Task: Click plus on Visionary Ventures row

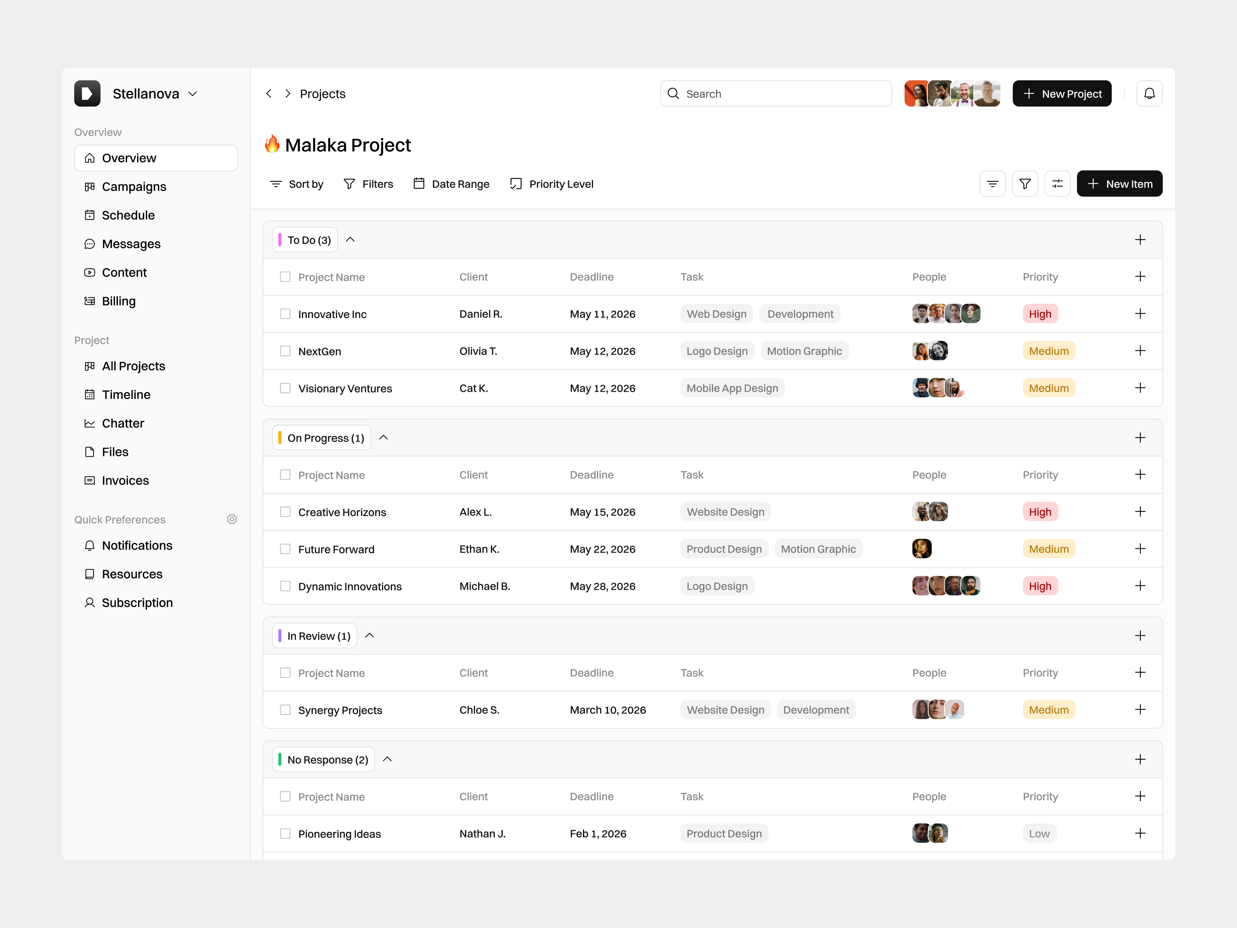Action: coord(1140,388)
